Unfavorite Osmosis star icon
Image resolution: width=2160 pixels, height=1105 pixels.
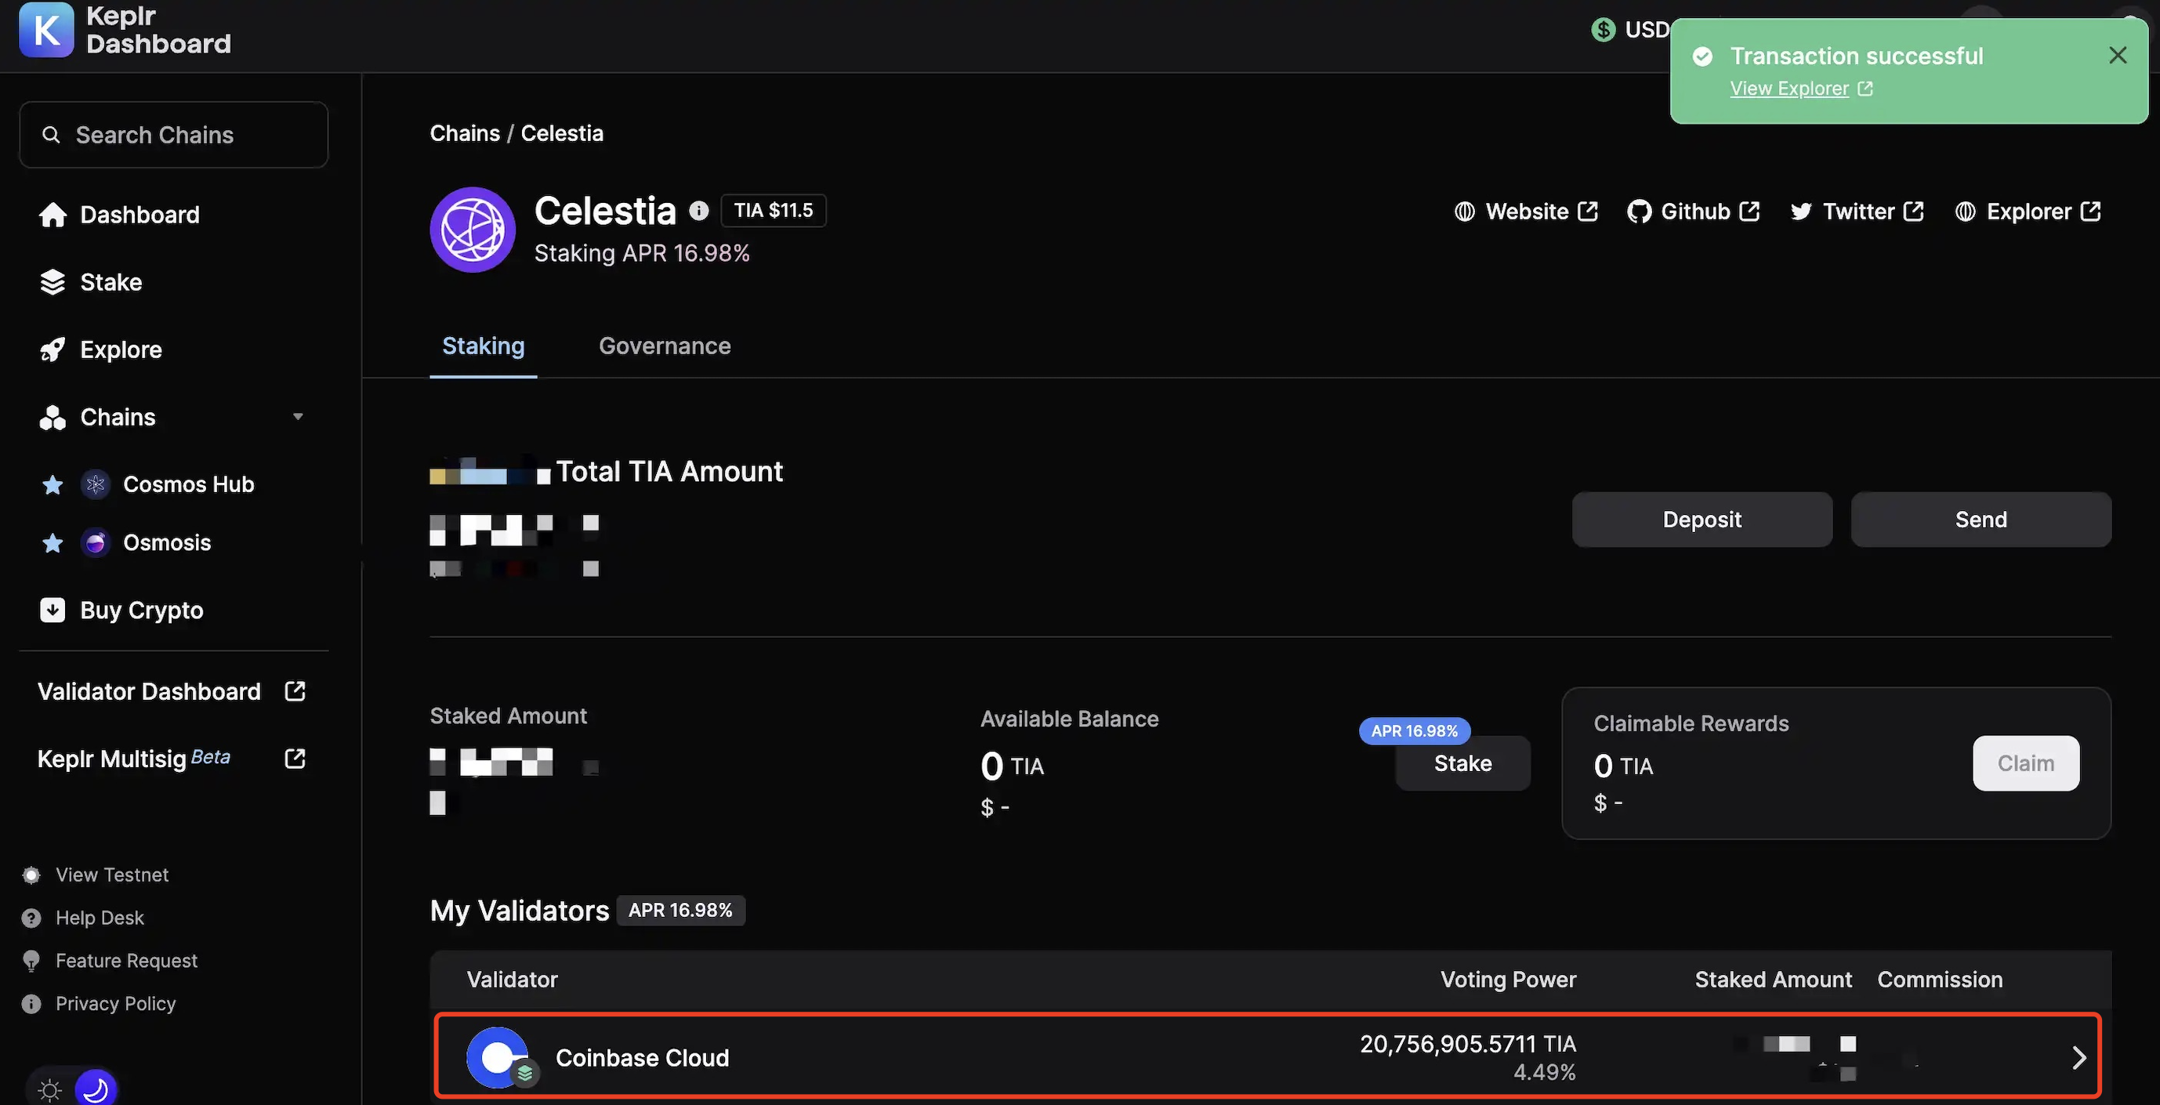[x=52, y=543]
